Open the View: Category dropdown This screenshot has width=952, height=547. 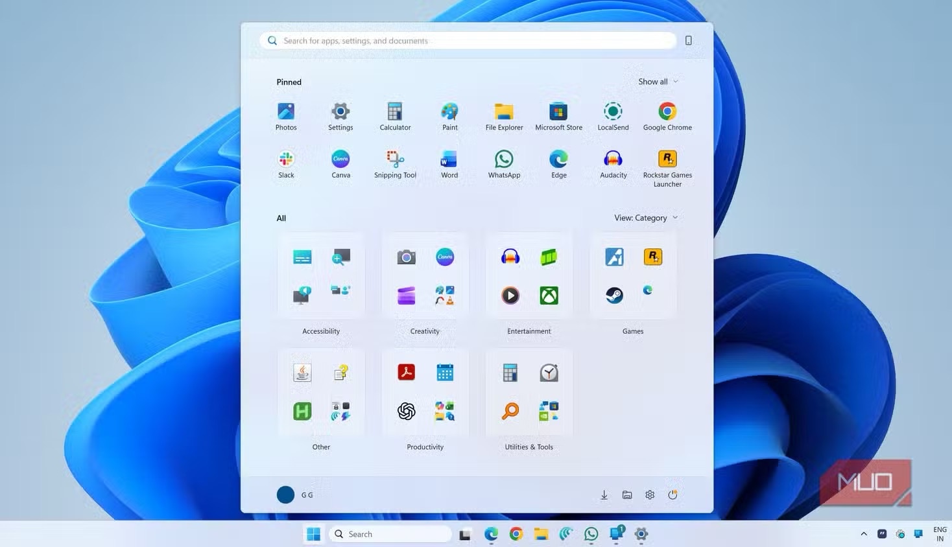point(645,218)
